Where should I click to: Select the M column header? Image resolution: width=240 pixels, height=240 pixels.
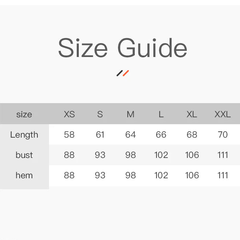coord(130,114)
